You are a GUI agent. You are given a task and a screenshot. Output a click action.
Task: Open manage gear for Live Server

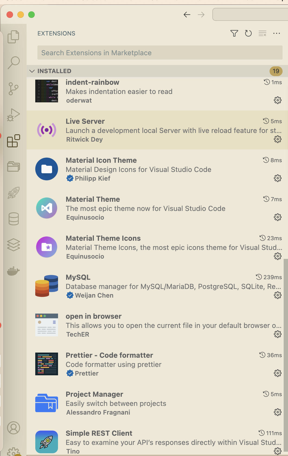[278, 139]
